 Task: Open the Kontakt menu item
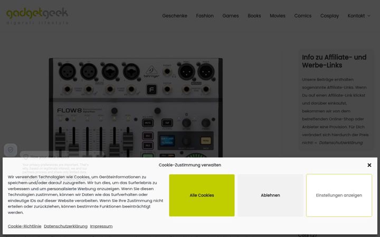pyautogui.click(x=356, y=16)
